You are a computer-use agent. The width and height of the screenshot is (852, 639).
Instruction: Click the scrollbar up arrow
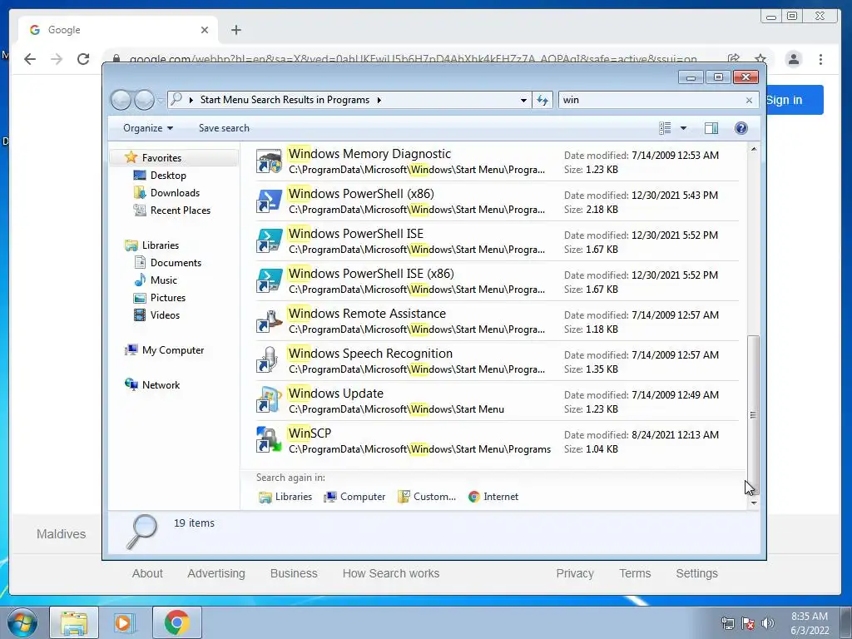[754, 149]
